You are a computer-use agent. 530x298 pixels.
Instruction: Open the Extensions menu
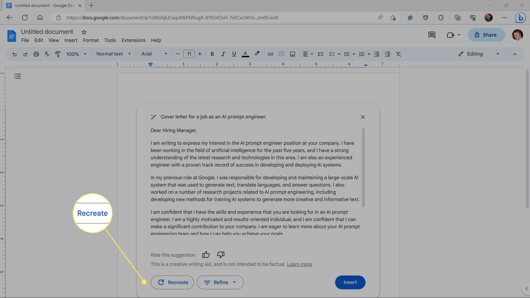pyautogui.click(x=133, y=40)
